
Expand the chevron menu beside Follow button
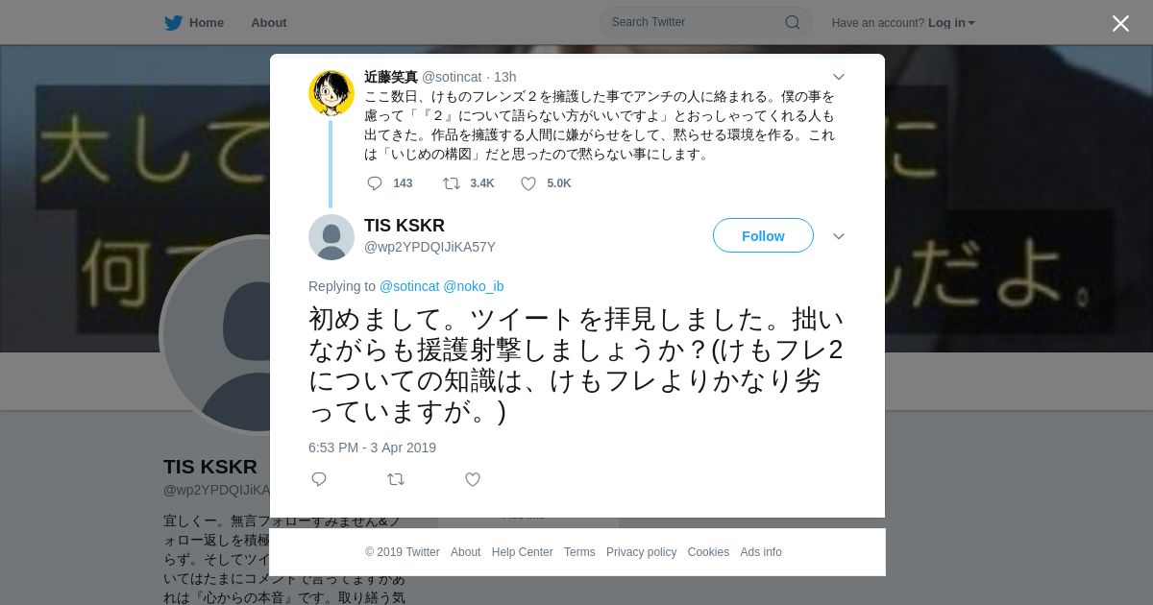coord(838,236)
